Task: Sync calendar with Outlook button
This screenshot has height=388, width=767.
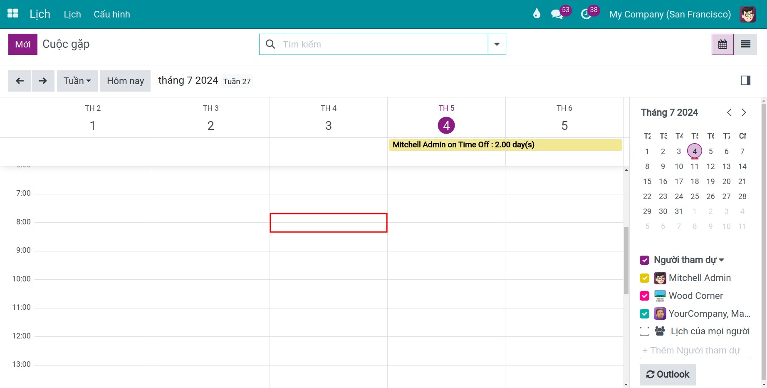Action: pos(668,374)
